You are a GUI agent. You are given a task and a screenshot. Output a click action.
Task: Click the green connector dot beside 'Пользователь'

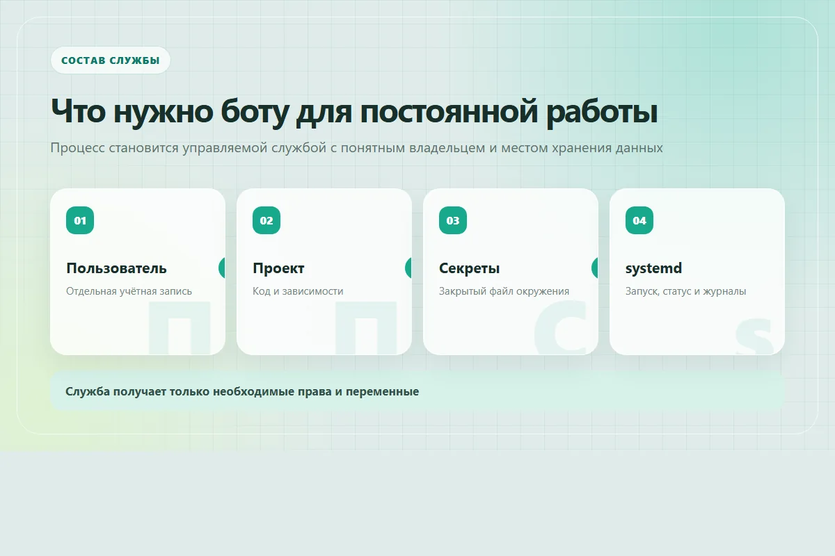pyautogui.click(x=222, y=268)
